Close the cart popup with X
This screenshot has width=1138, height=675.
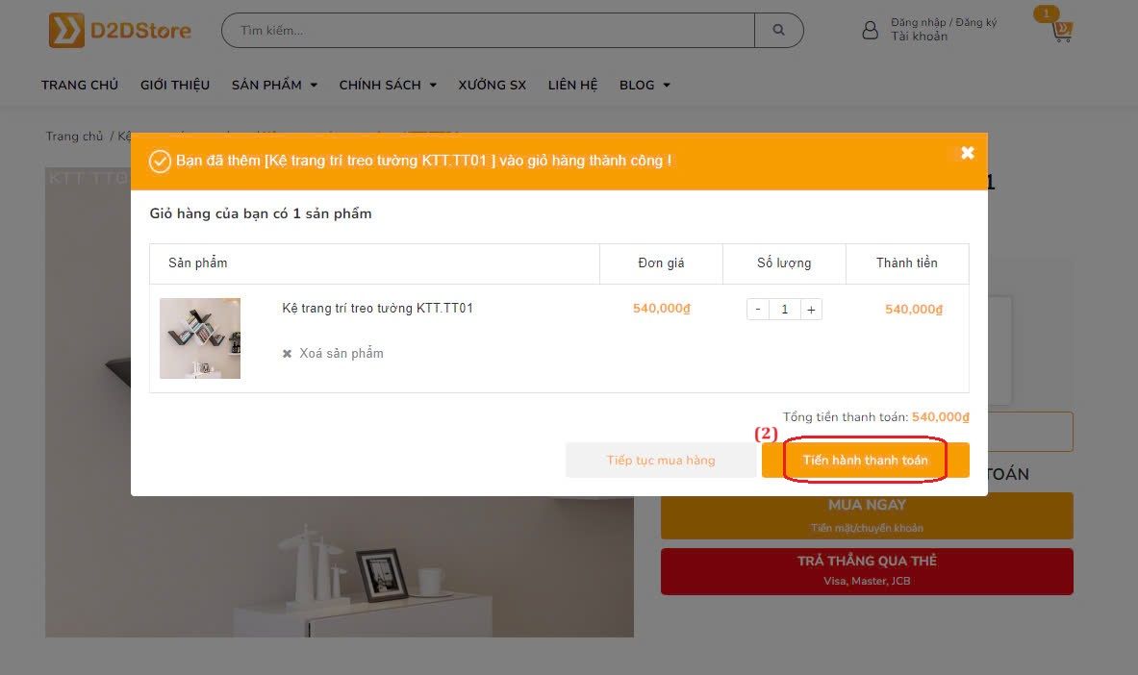(x=968, y=153)
